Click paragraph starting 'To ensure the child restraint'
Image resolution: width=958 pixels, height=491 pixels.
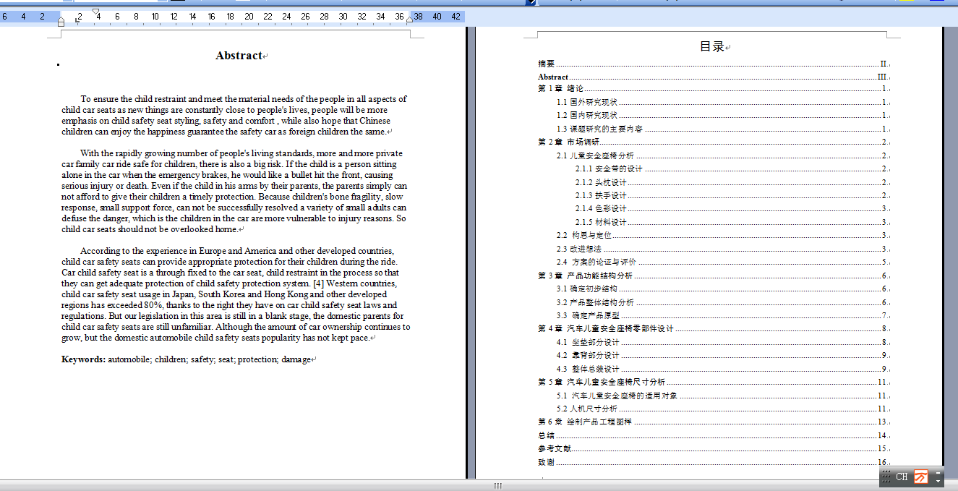(x=234, y=115)
